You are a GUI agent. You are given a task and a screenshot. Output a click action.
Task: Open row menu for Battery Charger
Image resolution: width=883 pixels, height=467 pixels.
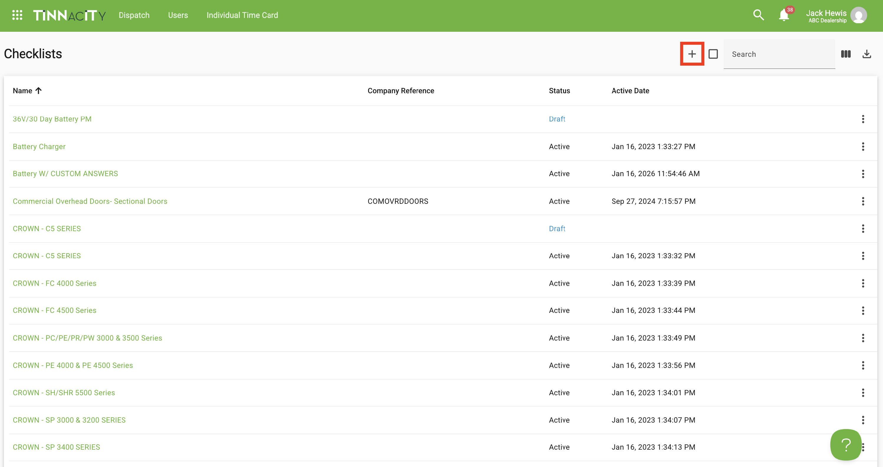pos(863,146)
